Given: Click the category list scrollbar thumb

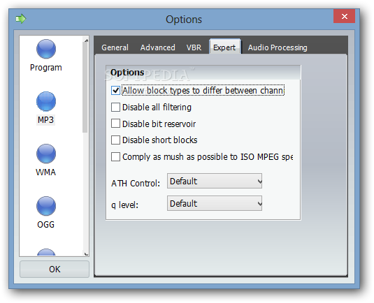Looking at the screenshot, I should pos(85,87).
